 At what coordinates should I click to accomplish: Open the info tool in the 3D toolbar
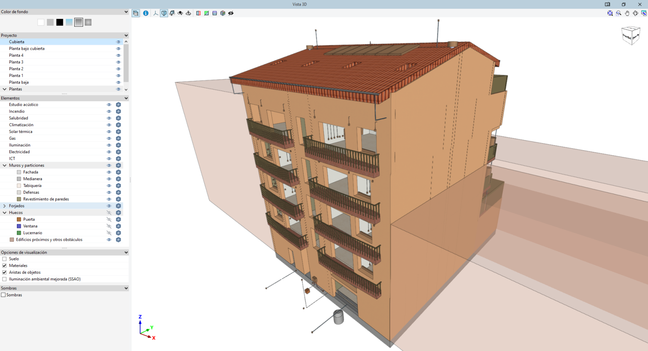[x=146, y=13]
